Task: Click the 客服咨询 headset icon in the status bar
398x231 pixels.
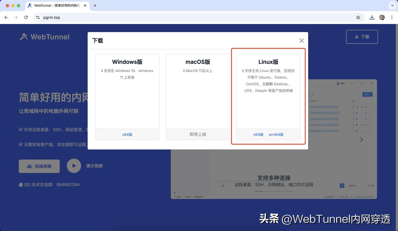Action: 325,197
